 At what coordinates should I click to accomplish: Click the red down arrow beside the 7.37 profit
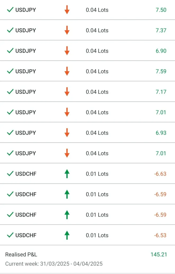click(67, 30)
